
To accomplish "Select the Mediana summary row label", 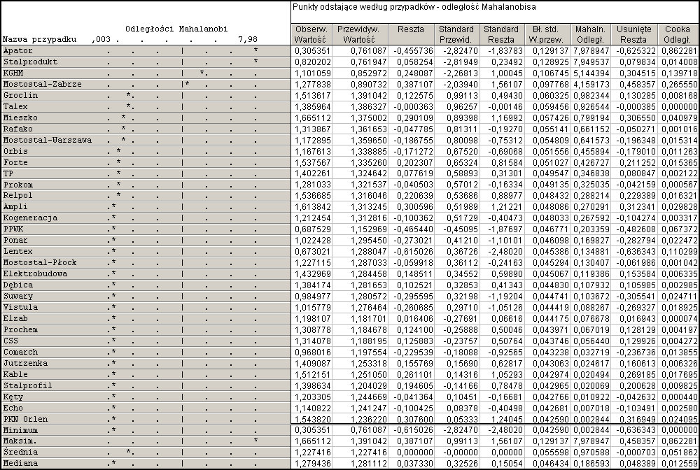I will (20, 463).
